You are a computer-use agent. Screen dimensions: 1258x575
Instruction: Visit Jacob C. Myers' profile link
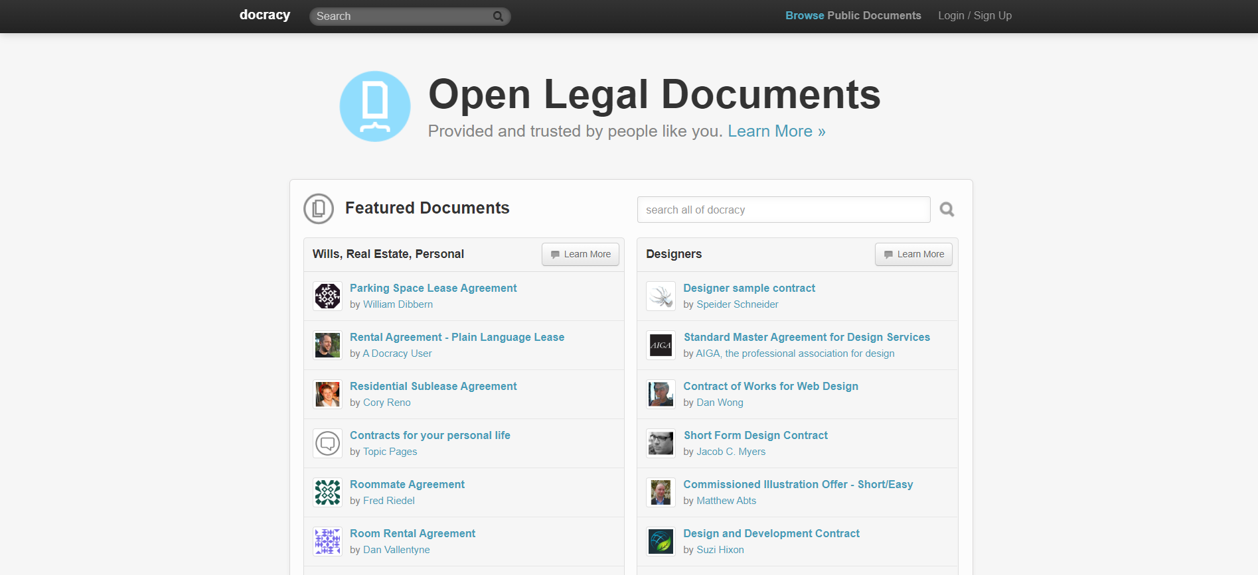coord(731,452)
